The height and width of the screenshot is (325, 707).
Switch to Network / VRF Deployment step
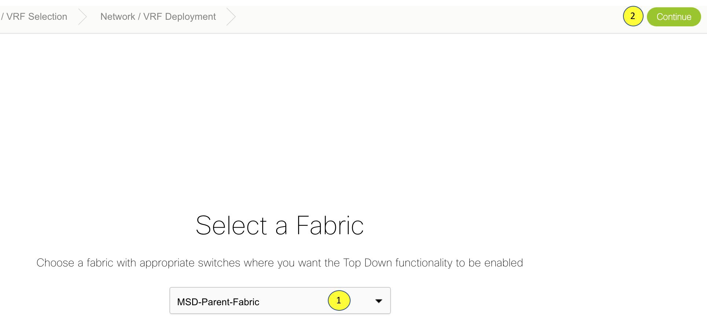point(158,17)
